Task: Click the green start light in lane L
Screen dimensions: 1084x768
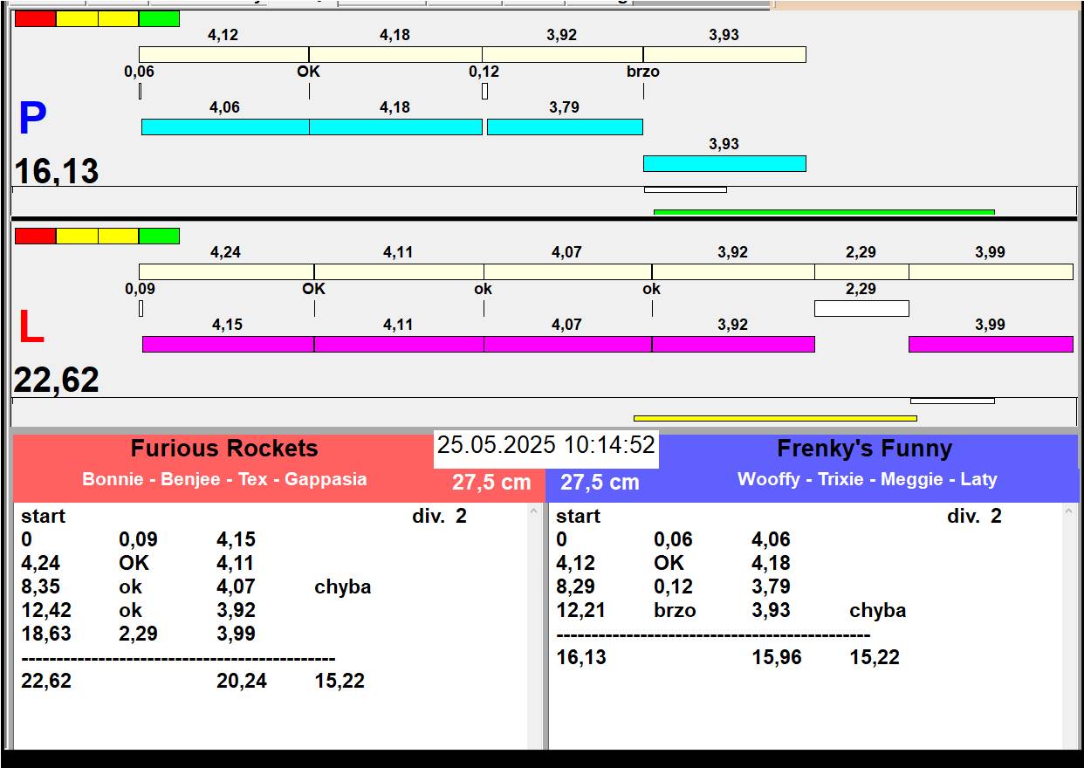Action: click(x=159, y=236)
